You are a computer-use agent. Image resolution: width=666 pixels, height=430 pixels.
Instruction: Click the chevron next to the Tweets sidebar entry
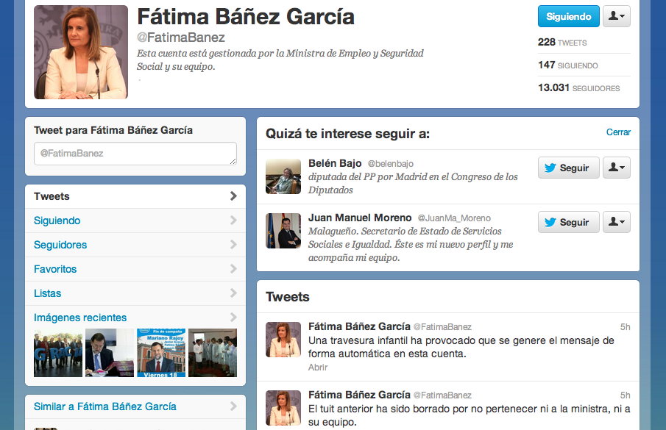pyautogui.click(x=234, y=196)
